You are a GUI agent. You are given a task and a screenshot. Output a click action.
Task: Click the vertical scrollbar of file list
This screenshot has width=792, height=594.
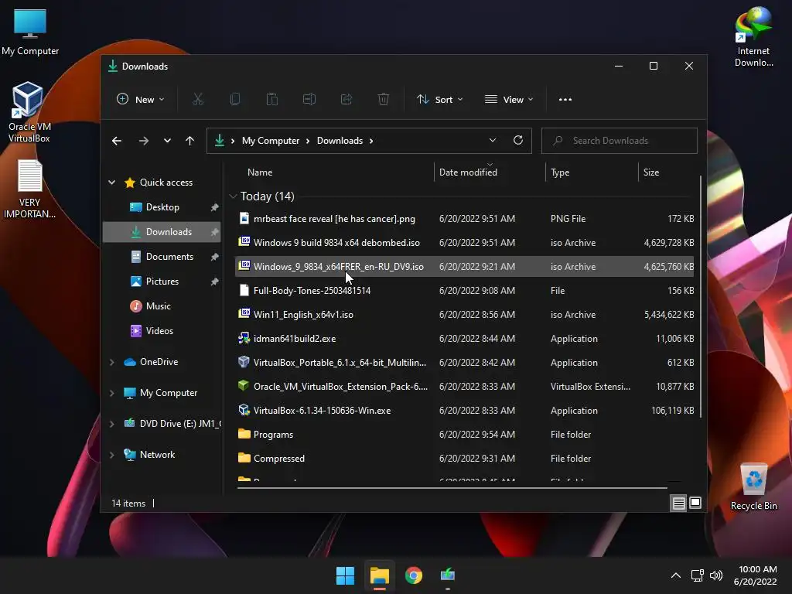701,296
